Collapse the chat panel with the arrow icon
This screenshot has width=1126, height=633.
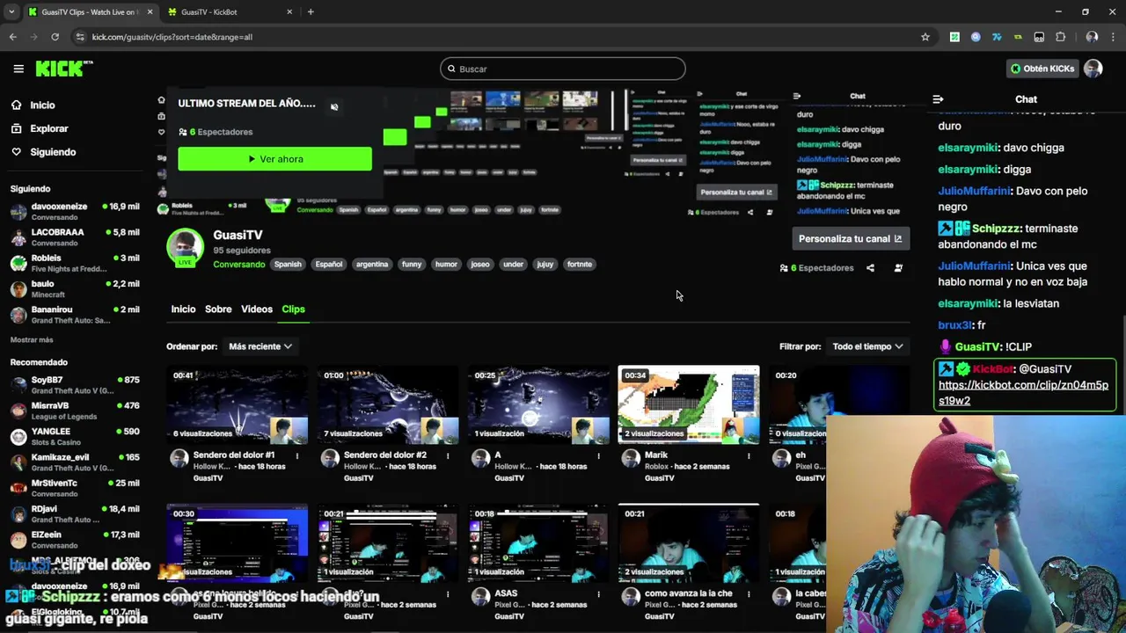pyautogui.click(x=938, y=99)
